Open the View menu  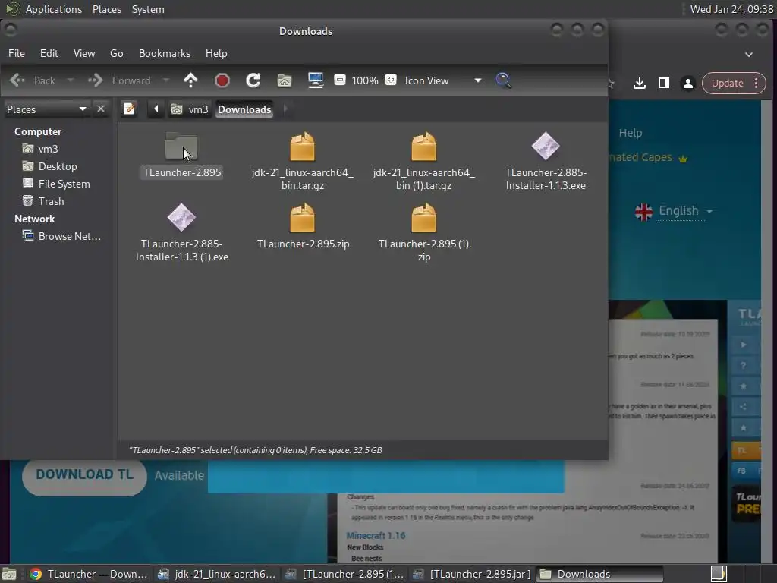[84, 53]
